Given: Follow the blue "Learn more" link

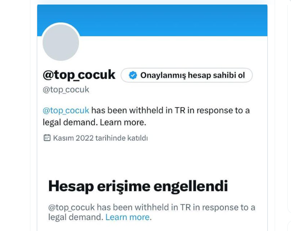Looking at the screenshot, I should 128,217.
